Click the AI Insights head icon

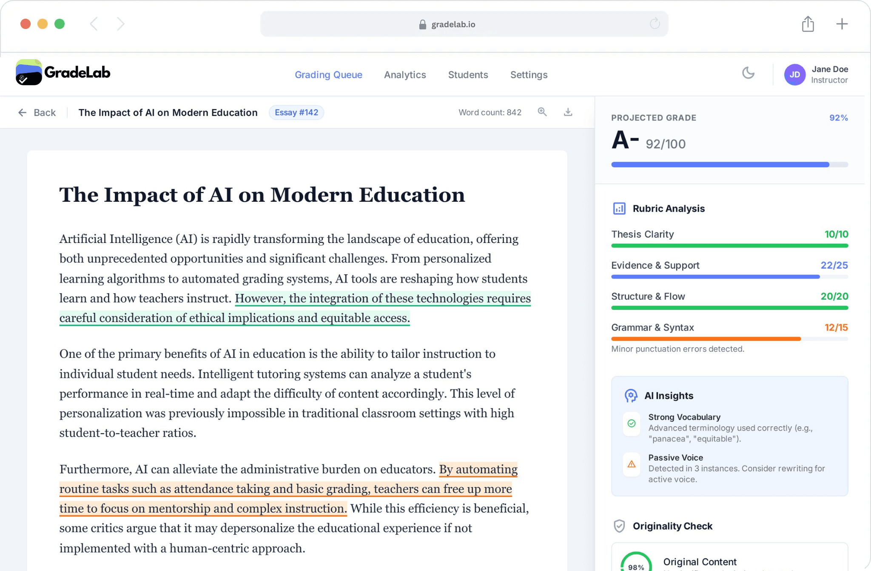tap(631, 396)
